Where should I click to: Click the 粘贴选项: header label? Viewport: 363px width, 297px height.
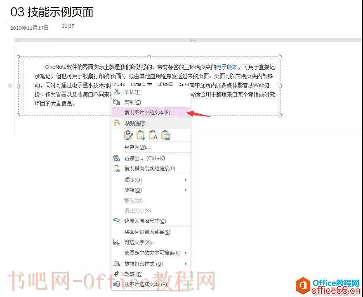pyautogui.click(x=135, y=123)
